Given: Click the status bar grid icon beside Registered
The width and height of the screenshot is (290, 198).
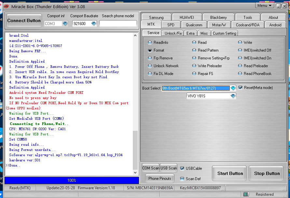Looking at the screenshot, I should (246, 194).
